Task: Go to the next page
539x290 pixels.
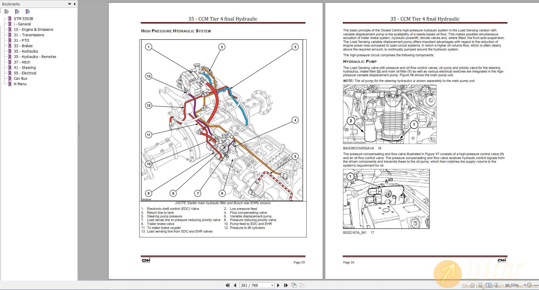Action: pyautogui.click(x=278, y=285)
